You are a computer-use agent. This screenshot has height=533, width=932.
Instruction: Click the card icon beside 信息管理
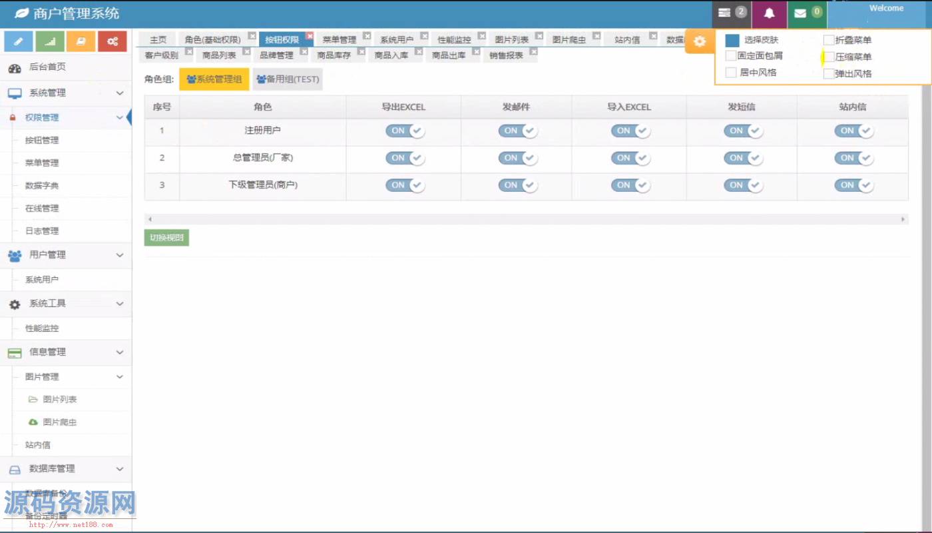click(15, 352)
